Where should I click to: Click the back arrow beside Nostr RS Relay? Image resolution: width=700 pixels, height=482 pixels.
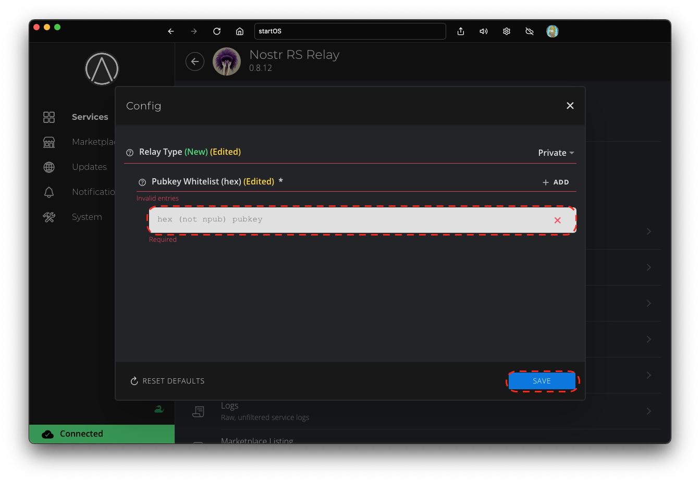click(x=195, y=61)
